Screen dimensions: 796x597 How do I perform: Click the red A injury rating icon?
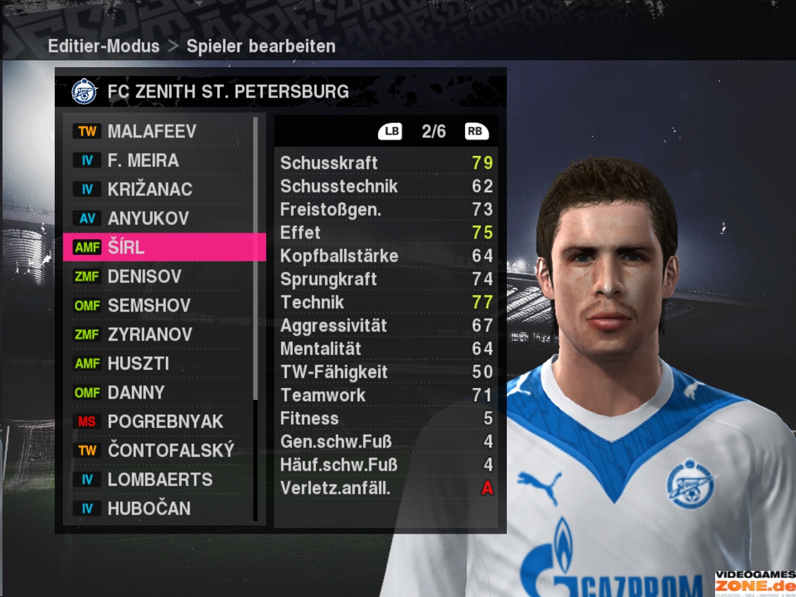tap(487, 488)
